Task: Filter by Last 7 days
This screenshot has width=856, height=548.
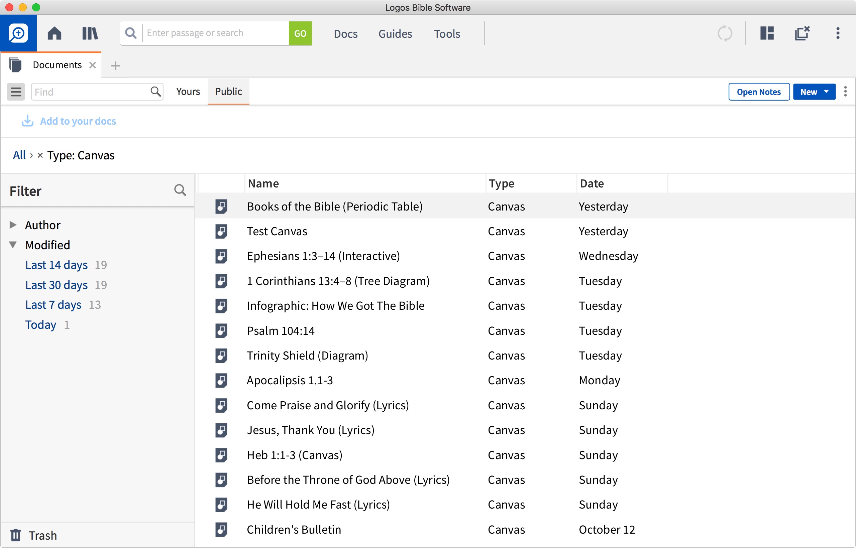Action: pos(53,305)
